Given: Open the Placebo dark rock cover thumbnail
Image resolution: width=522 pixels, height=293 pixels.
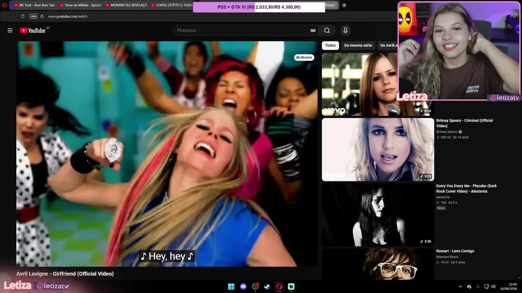Looking at the screenshot, I should (378, 215).
